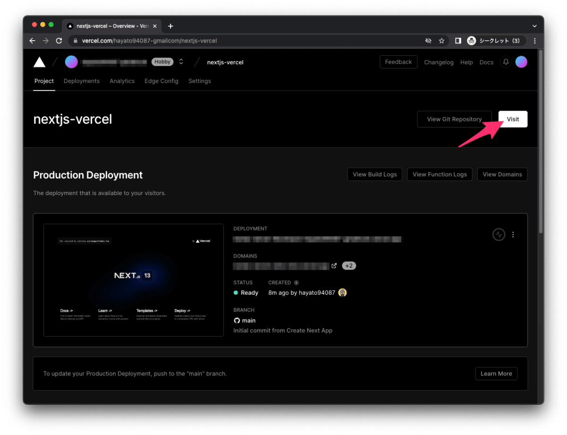Click the blurred deployment URL link
Screen dimensions: 567x435
point(318,239)
